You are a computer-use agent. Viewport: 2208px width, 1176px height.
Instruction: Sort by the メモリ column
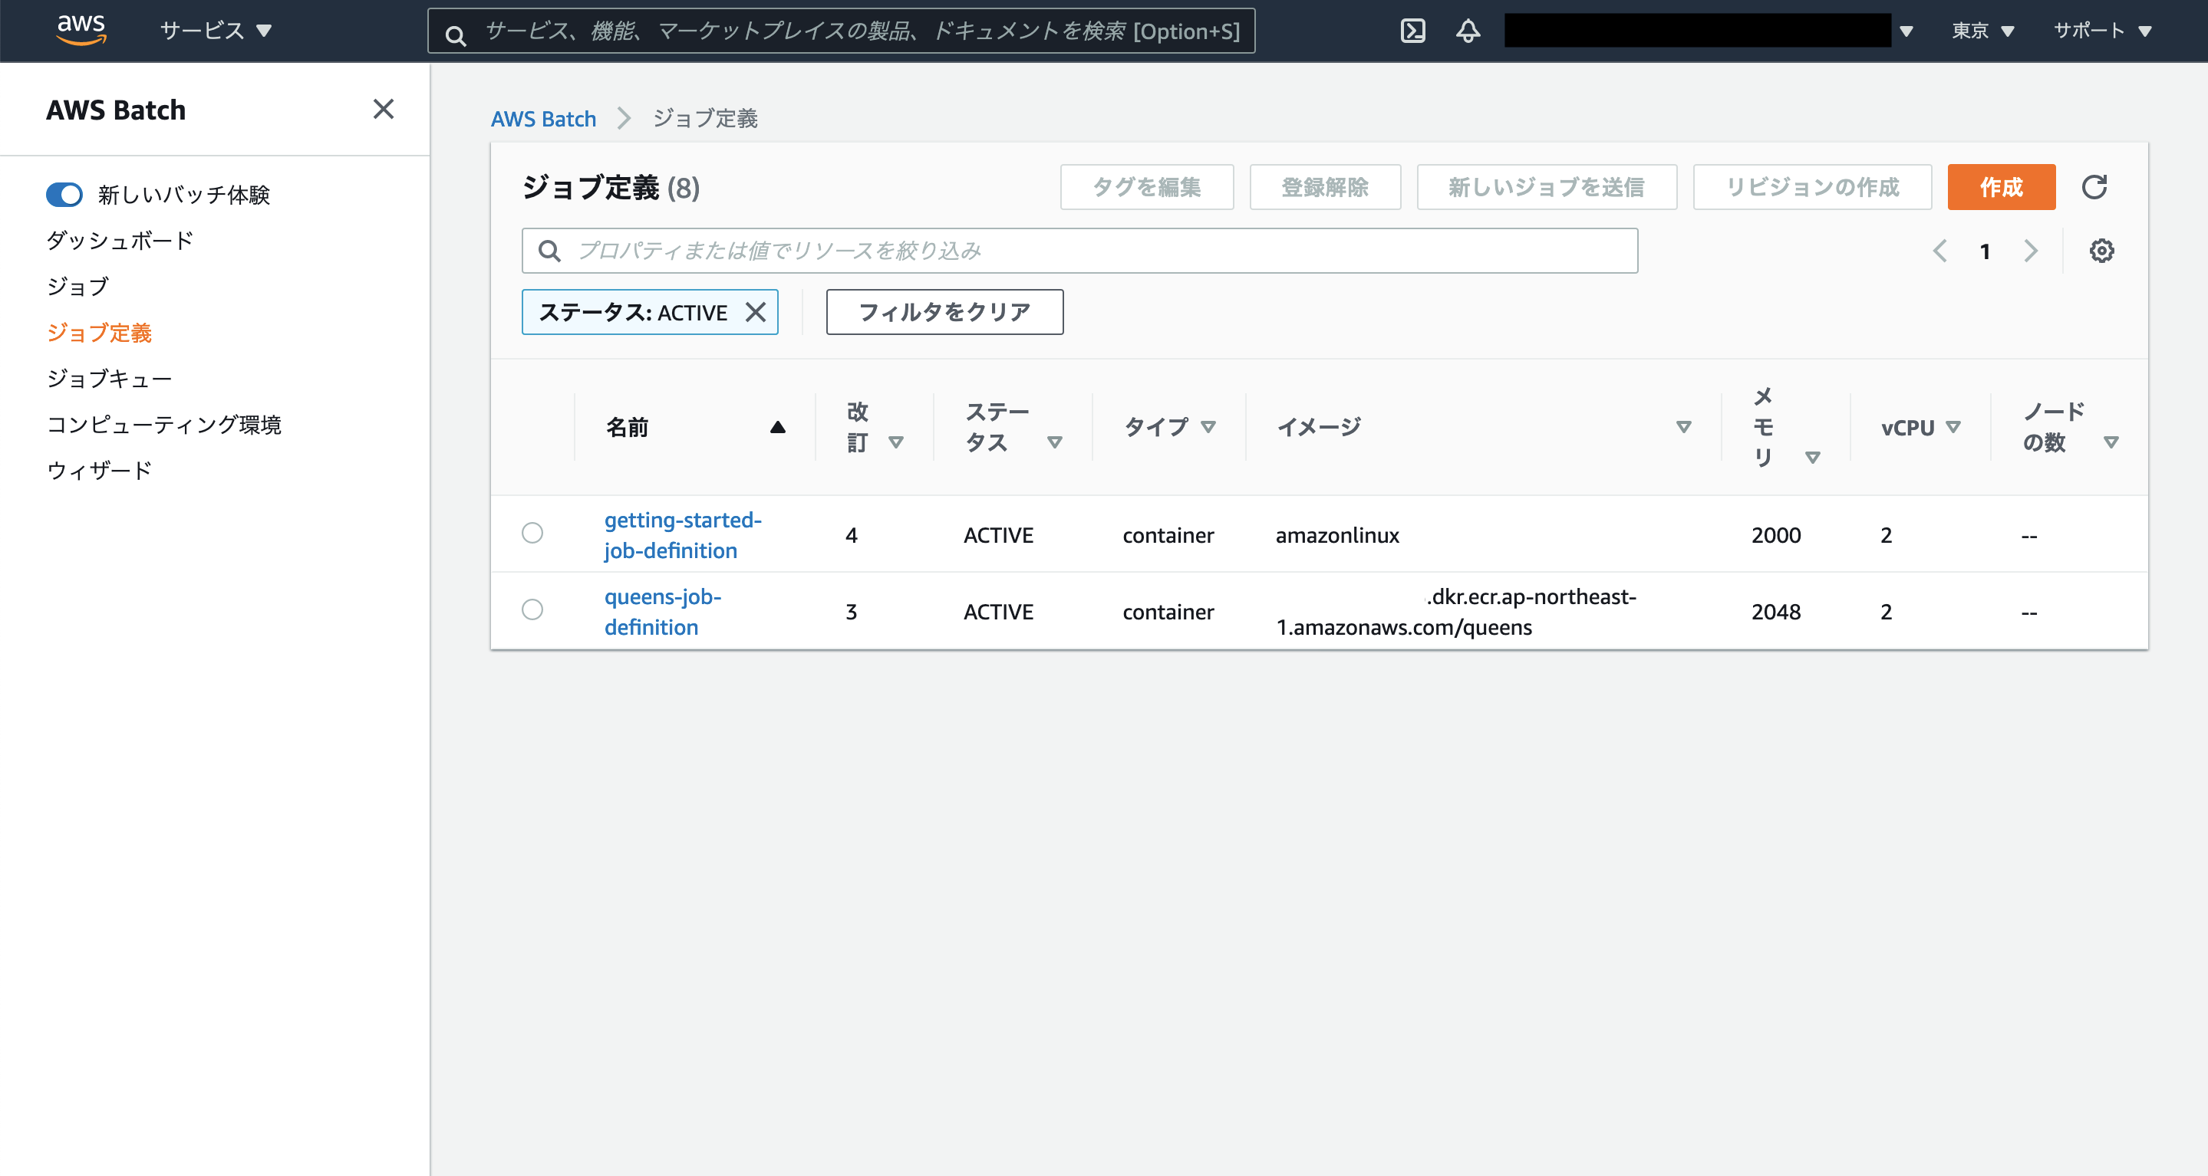pos(1813,458)
